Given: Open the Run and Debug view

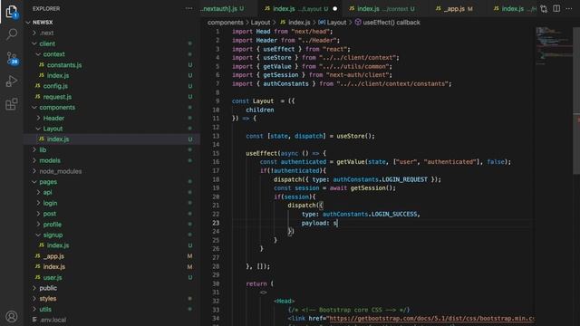Looking at the screenshot, I should (12, 81).
